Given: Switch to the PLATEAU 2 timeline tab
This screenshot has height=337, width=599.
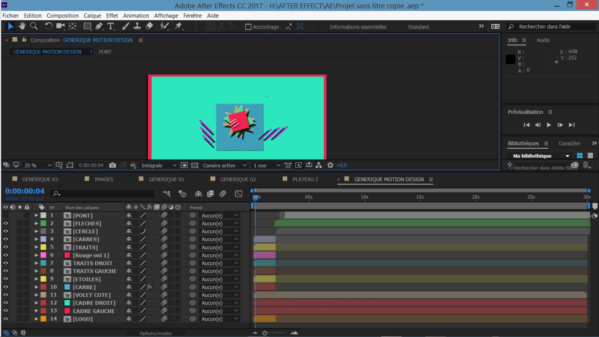Looking at the screenshot, I should click(x=305, y=179).
